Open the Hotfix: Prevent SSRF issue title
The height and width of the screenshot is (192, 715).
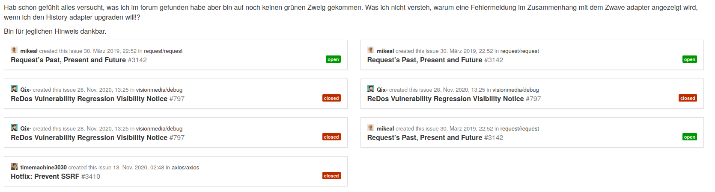coord(45,177)
